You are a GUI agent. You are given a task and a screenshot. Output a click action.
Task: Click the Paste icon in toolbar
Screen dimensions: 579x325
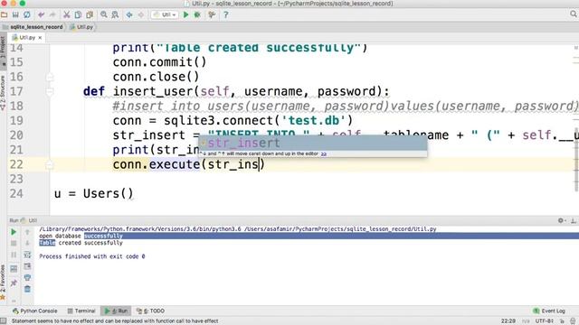[90, 14]
